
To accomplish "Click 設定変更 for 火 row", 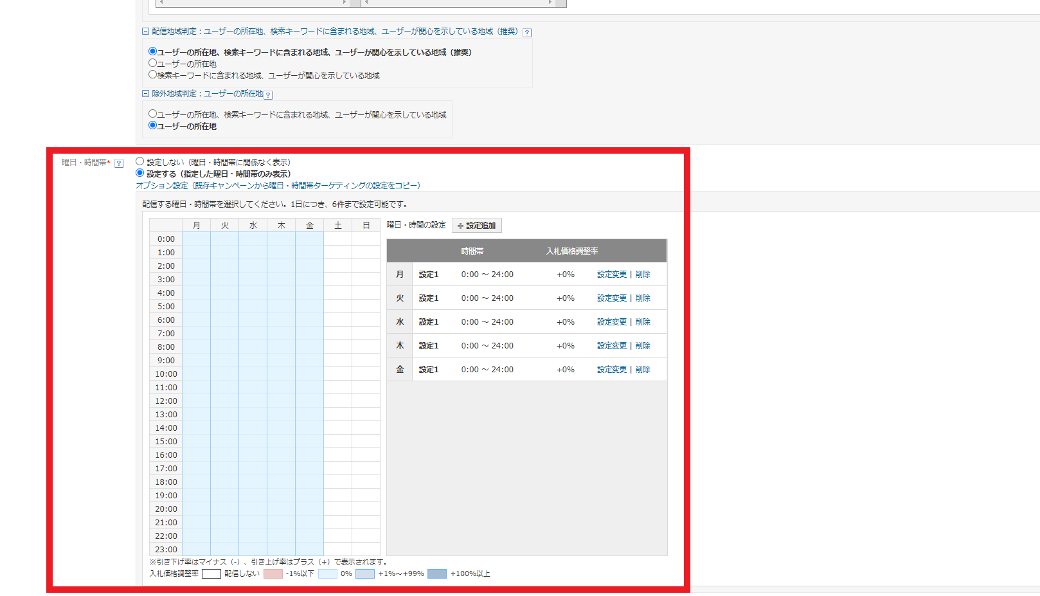I will [612, 298].
